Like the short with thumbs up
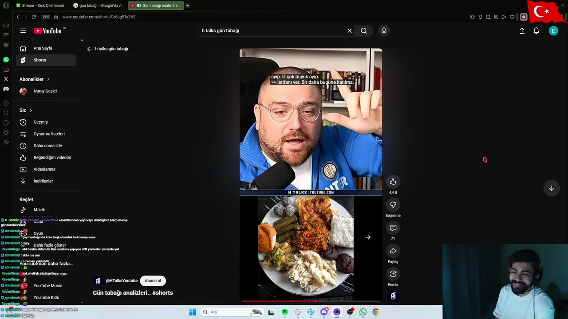The width and height of the screenshot is (568, 319). click(x=393, y=182)
